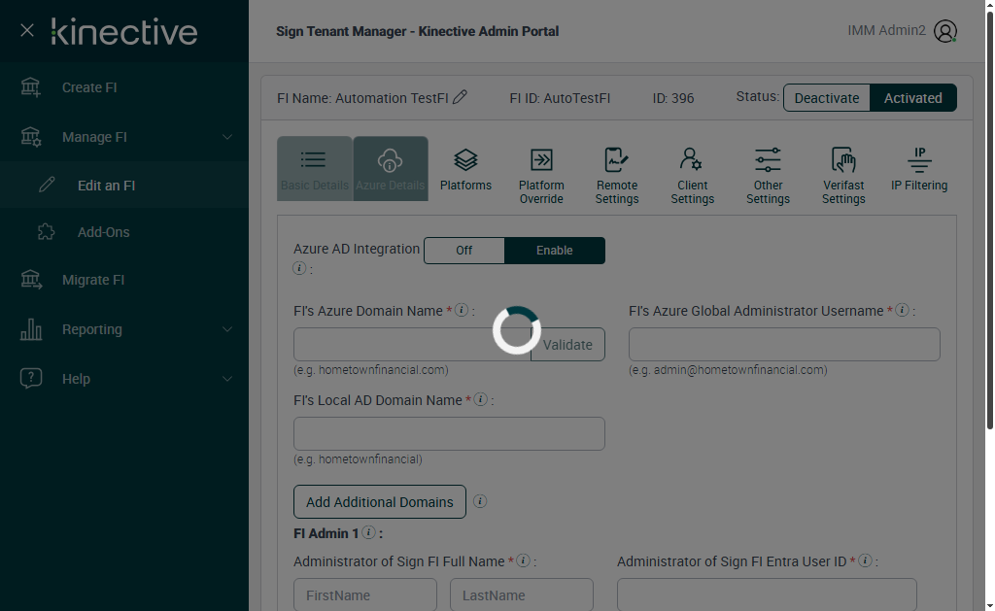Click the FirstName input field
Screen dimensions: 995x611
[x=365, y=594]
